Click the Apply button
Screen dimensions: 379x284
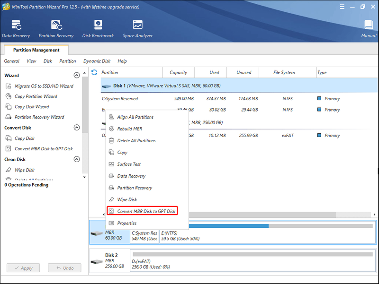pyautogui.click(x=23, y=268)
